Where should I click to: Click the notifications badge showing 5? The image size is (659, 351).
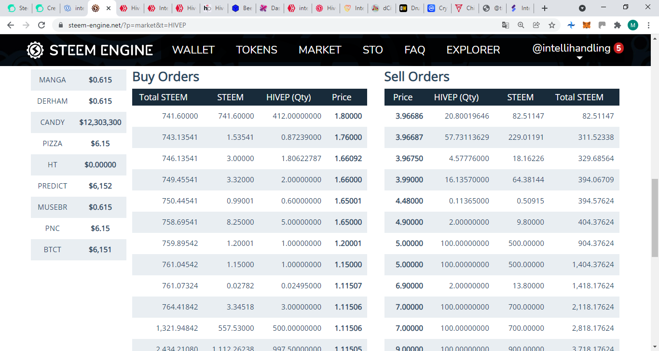(618, 48)
